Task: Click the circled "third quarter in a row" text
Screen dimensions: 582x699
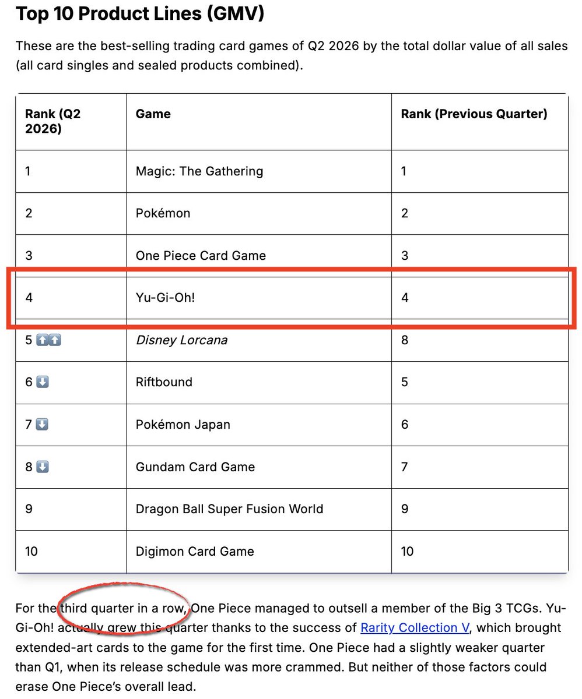Action: pos(123,609)
